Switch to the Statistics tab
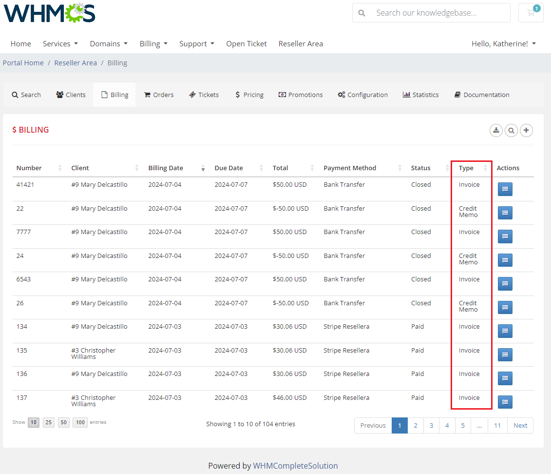Viewport: 551px width, 474px height. [420, 95]
